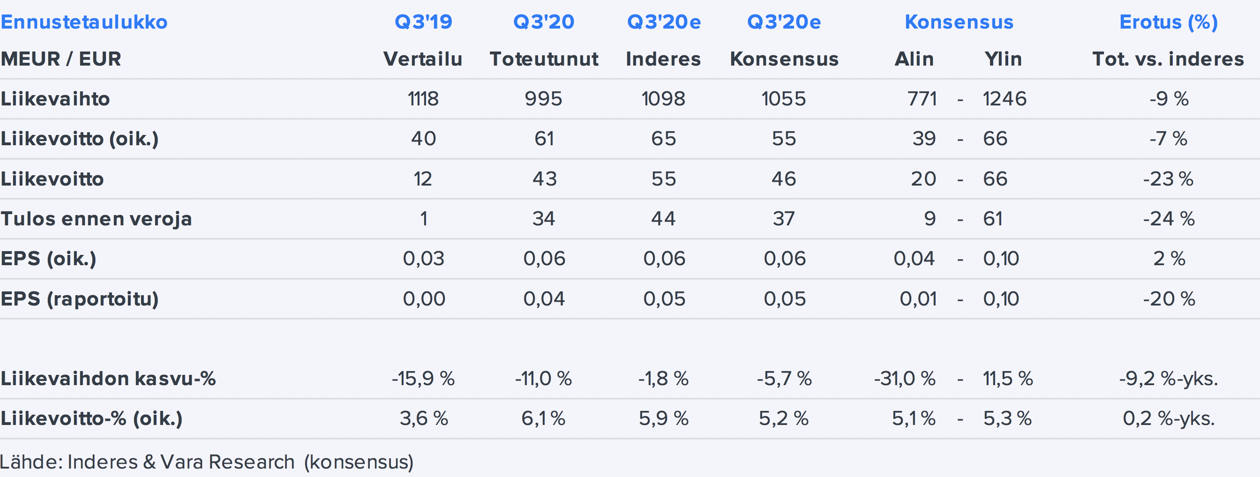Click the 0,2 %-yks. difference value
The height and width of the screenshot is (477, 1260).
[x=1169, y=418]
